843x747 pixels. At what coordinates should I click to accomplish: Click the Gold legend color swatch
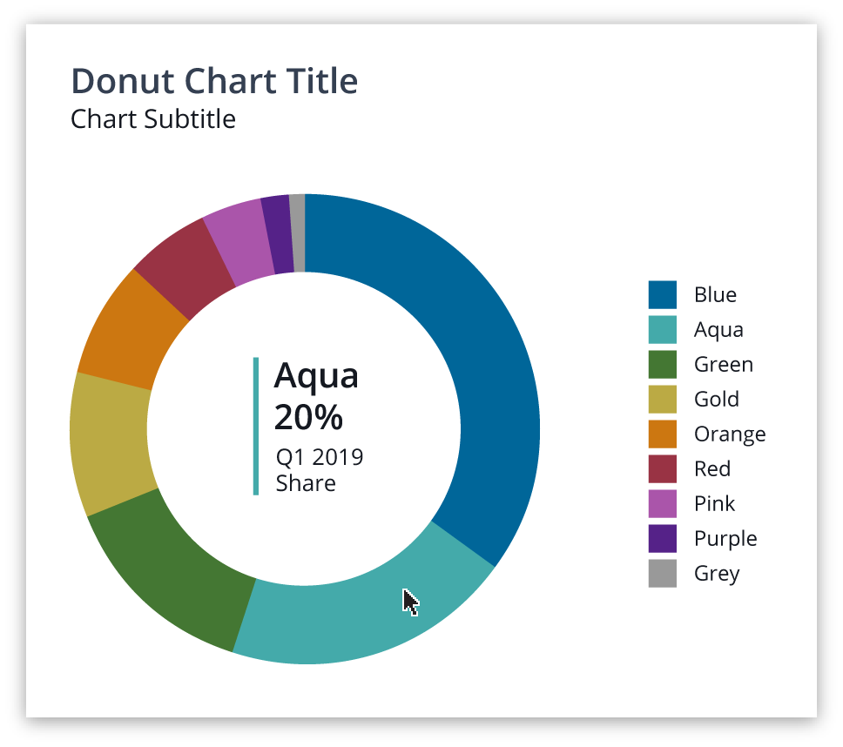point(662,399)
